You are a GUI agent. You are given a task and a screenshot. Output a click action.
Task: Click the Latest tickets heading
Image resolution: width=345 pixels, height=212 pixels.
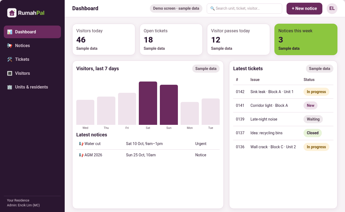click(248, 69)
